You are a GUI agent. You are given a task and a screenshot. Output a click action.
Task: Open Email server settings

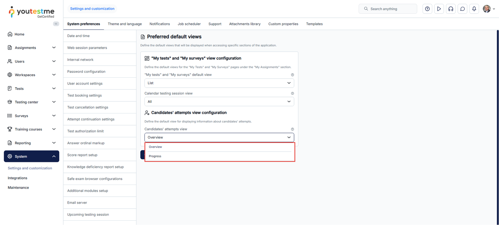pos(77,203)
